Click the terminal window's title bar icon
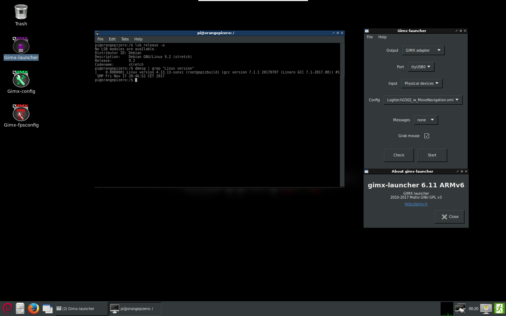The width and height of the screenshot is (506, 316). point(97,33)
